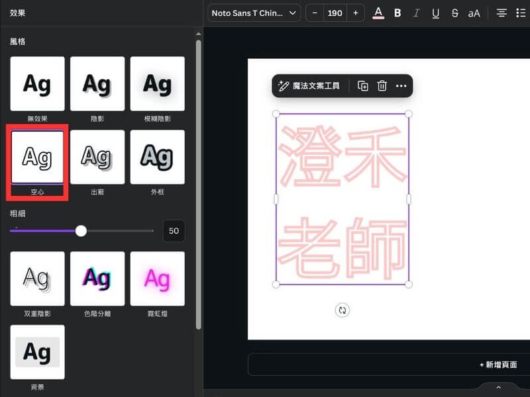Click the Bold formatting icon
Viewport: 530px width, 397px height.
point(397,13)
